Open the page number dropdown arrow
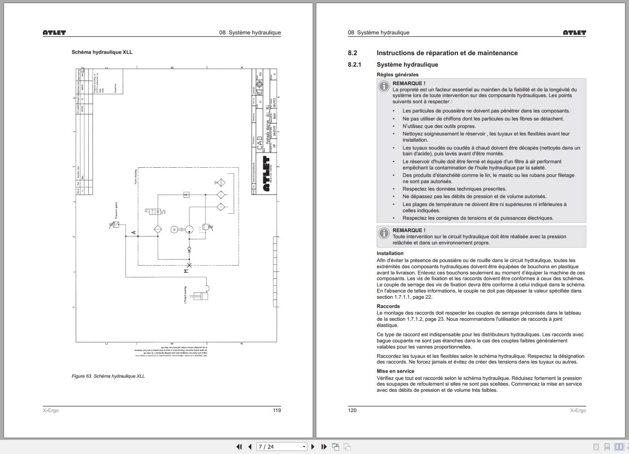 304,446
